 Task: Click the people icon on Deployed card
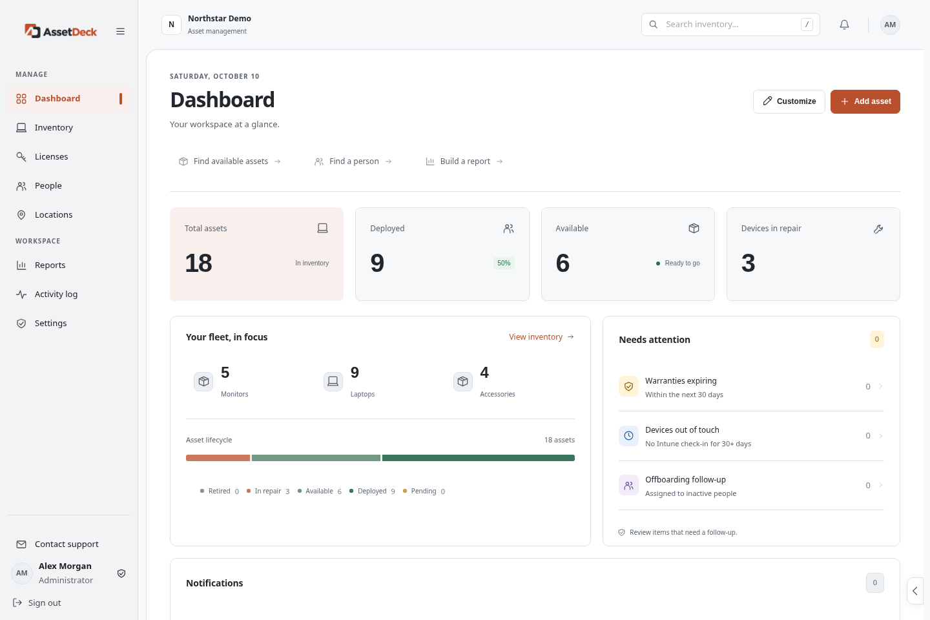(x=508, y=228)
